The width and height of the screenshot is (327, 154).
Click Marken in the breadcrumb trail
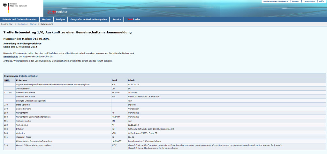(x=34, y=24)
